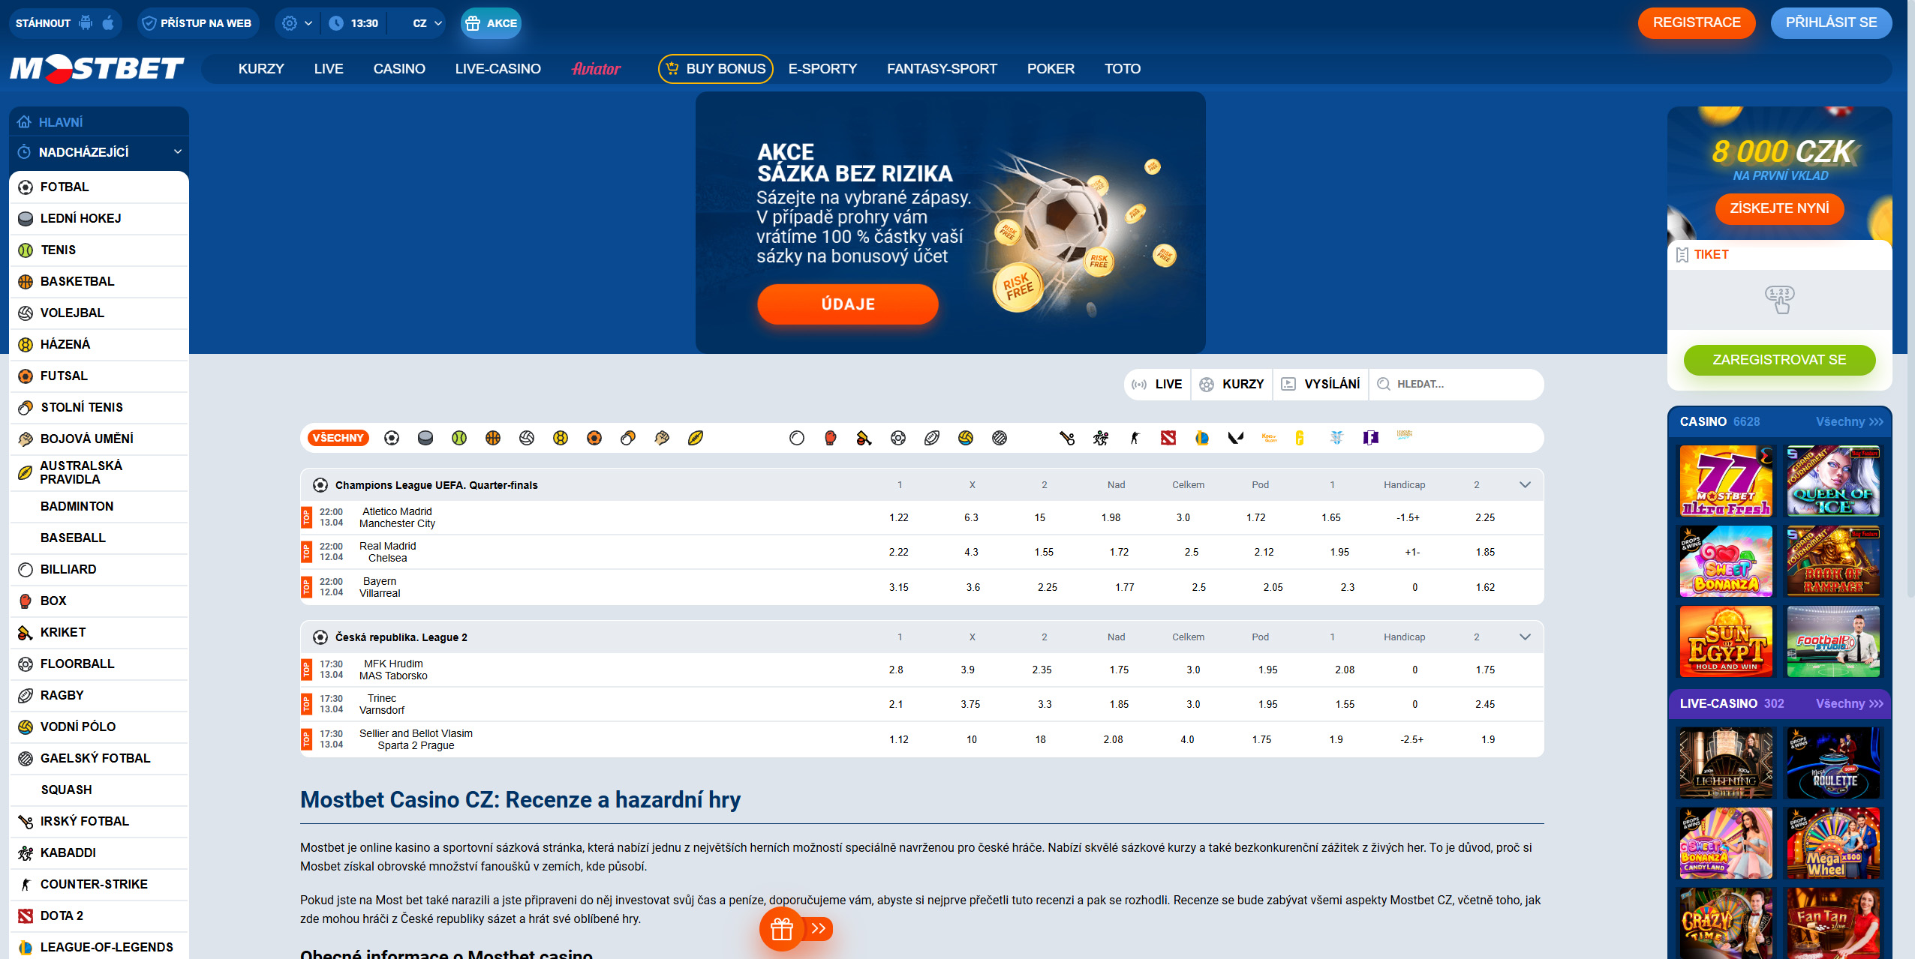Collapse the Česká republika League 2 section
The image size is (1915, 959).
coord(1525,637)
